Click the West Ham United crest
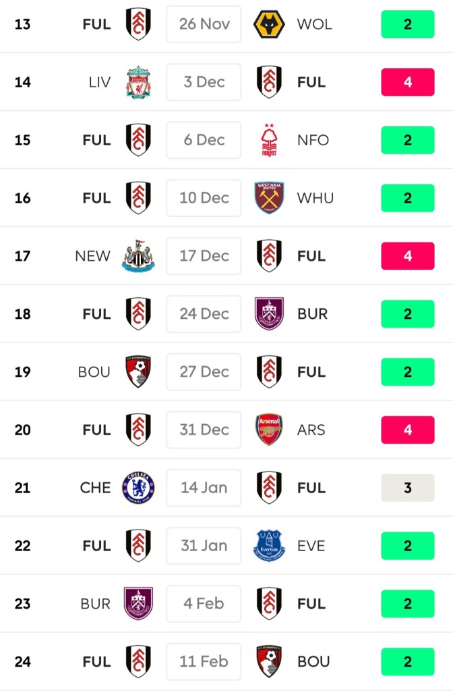The height and width of the screenshot is (691, 453). [269, 198]
